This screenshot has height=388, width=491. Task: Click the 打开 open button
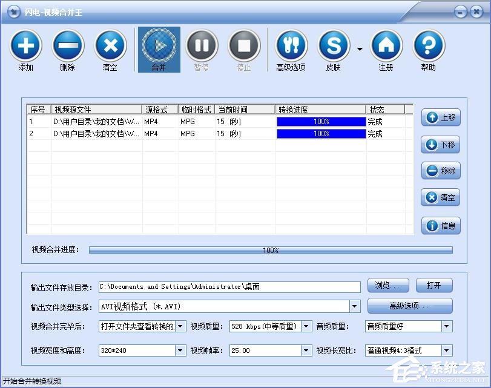(434, 285)
